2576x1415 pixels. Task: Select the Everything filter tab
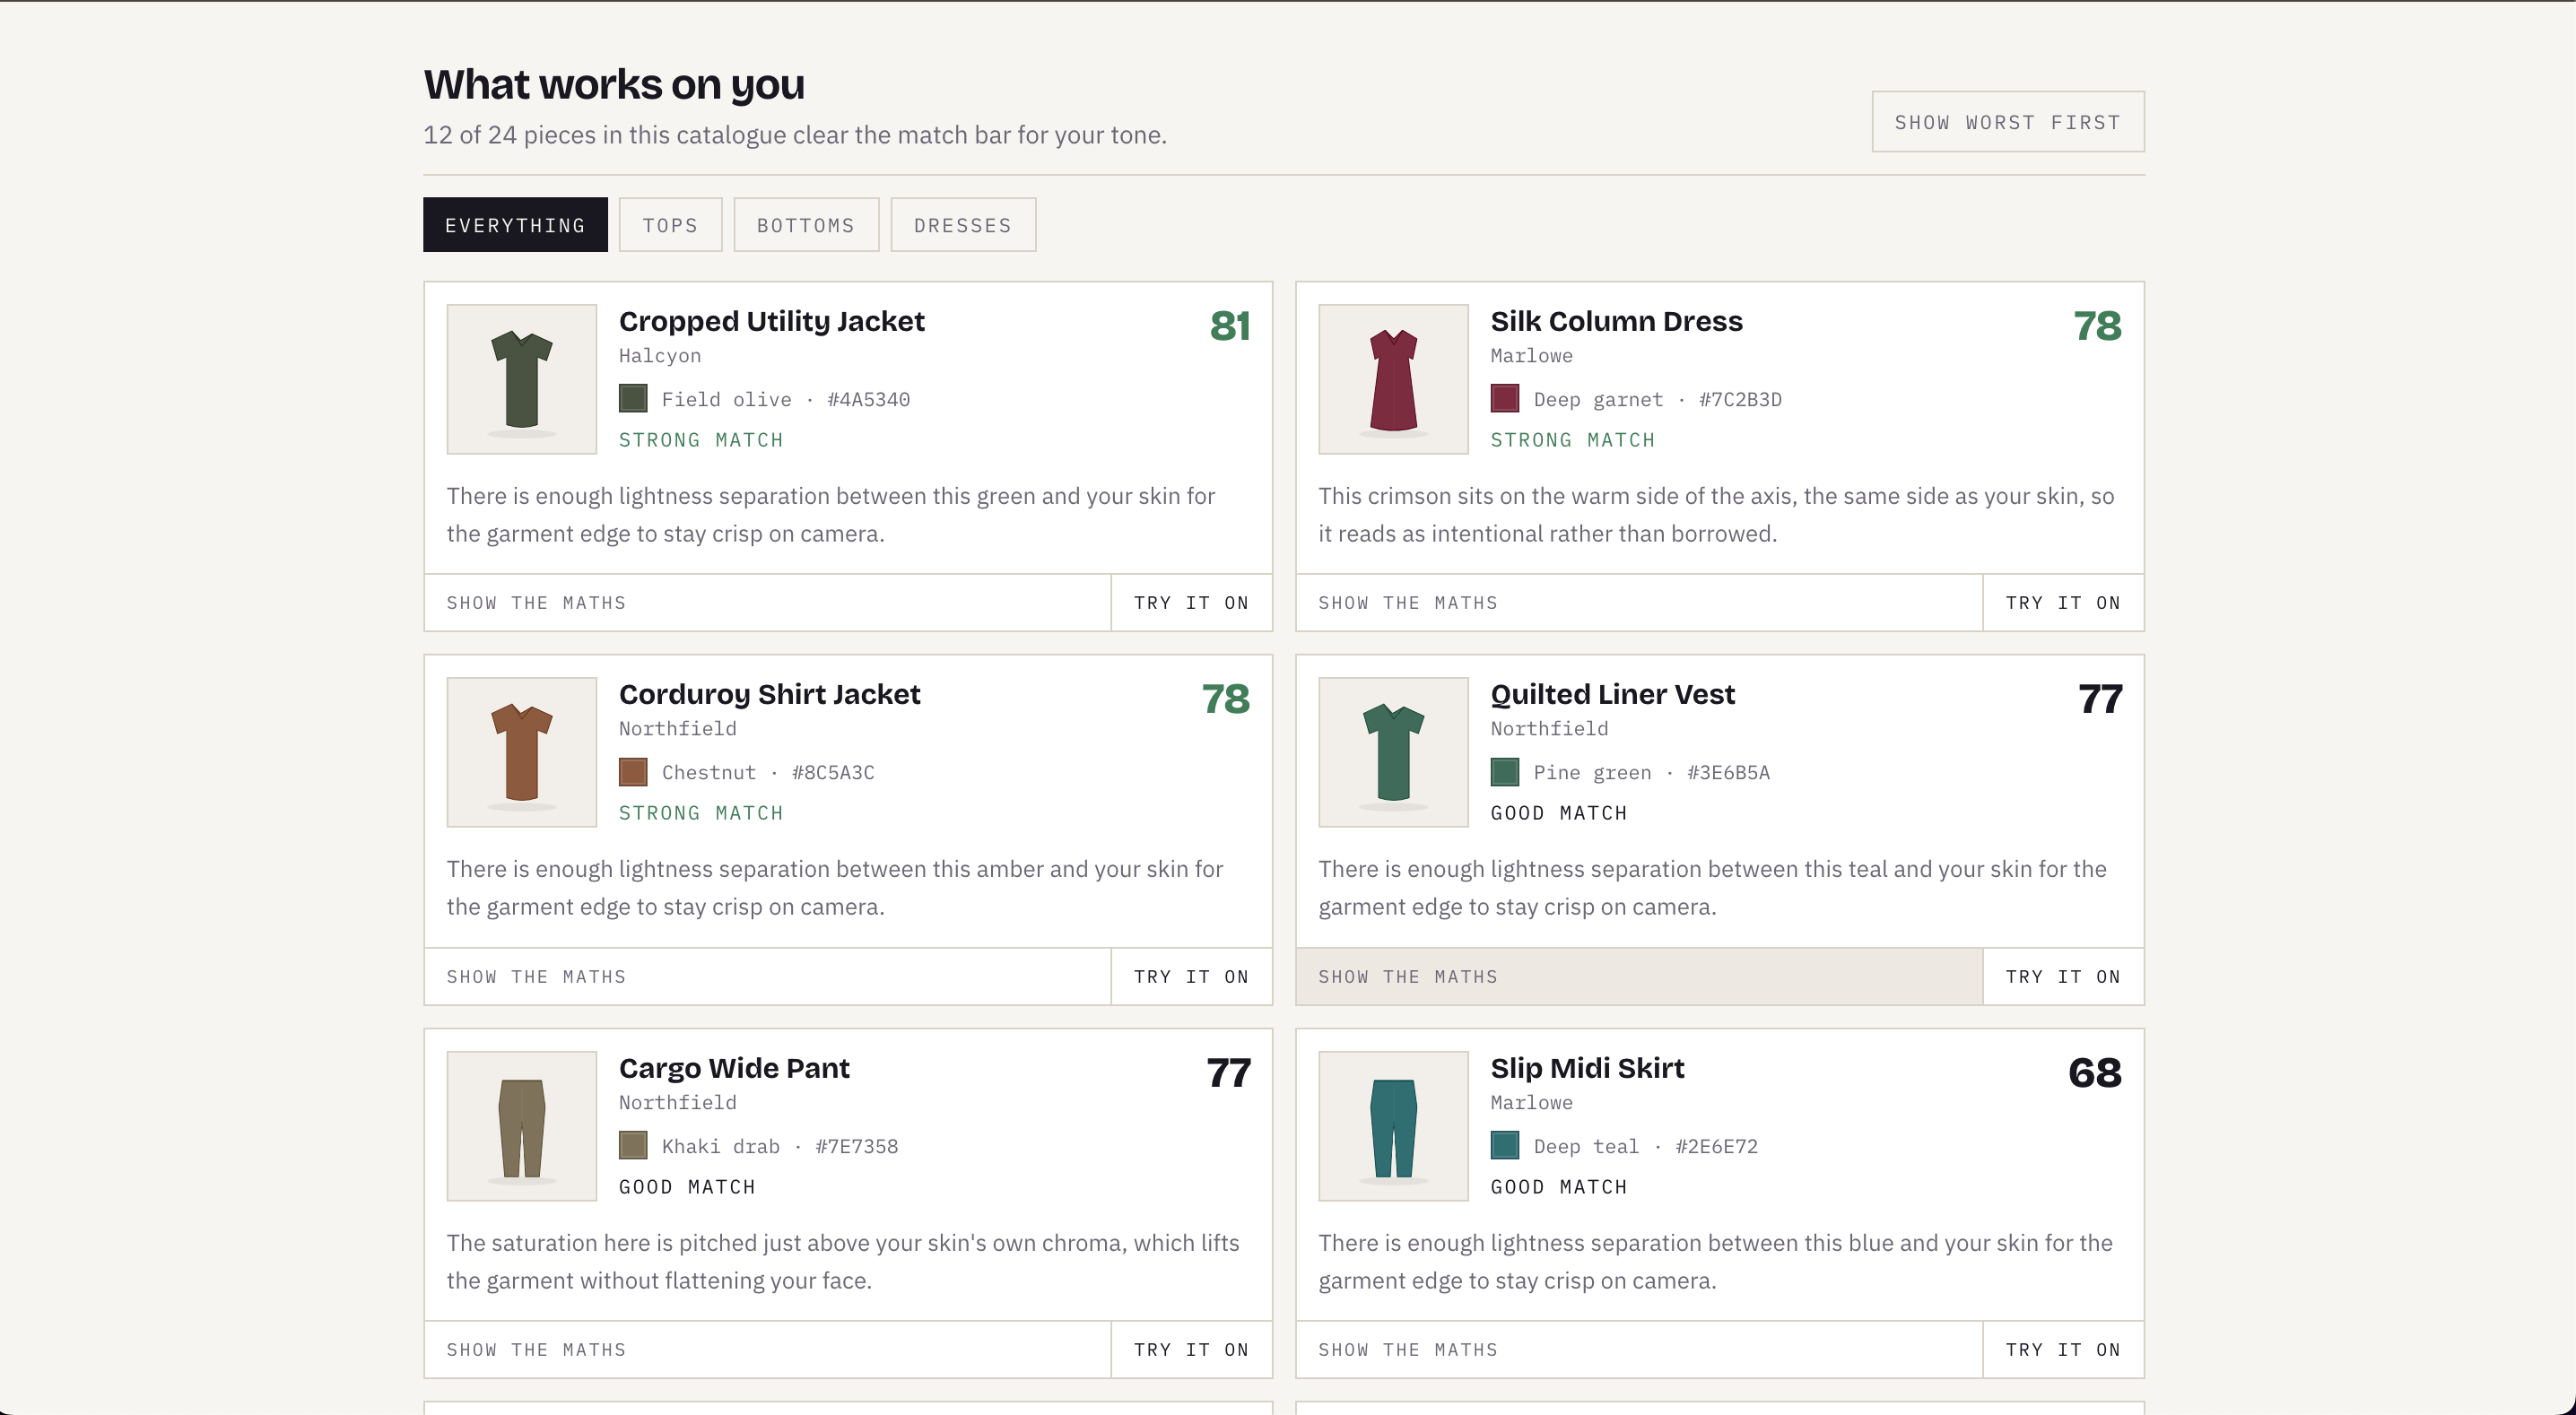click(x=515, y=225)
